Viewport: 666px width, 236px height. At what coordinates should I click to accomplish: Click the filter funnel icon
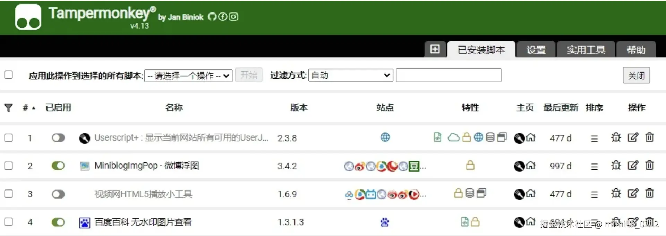click(9, 108)
